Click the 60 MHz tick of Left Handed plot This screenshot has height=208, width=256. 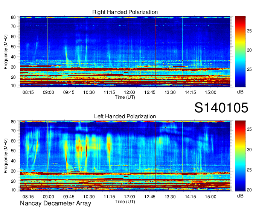click(13, 141)
